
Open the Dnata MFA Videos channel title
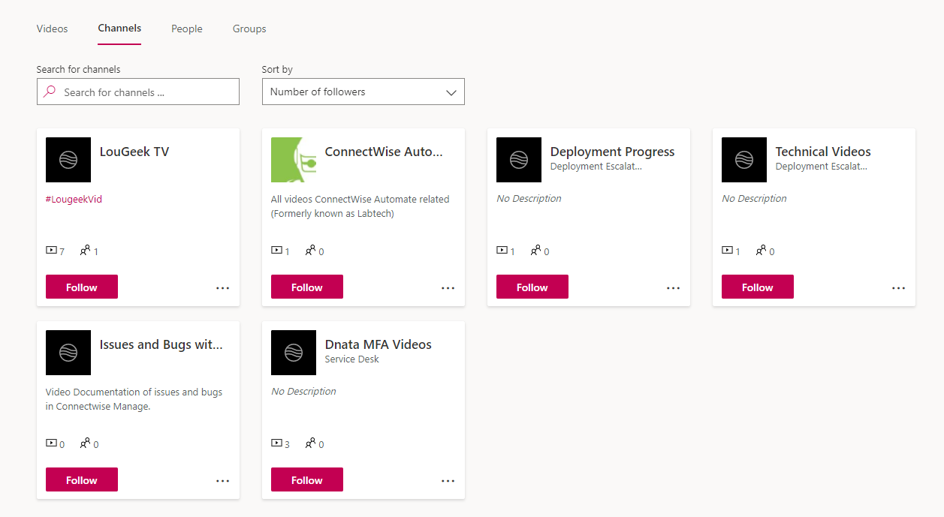(379, 344)
